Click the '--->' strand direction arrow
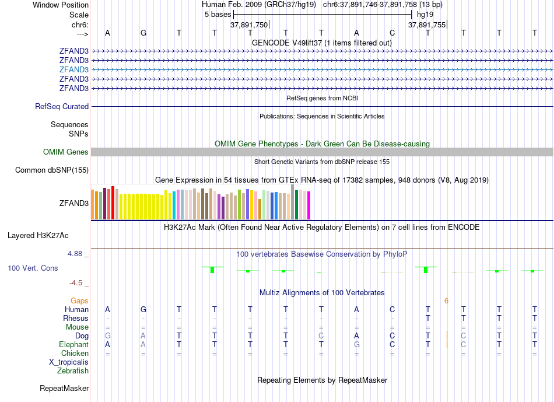Screen dimensions: 554x402 click(x=82, y=34)
